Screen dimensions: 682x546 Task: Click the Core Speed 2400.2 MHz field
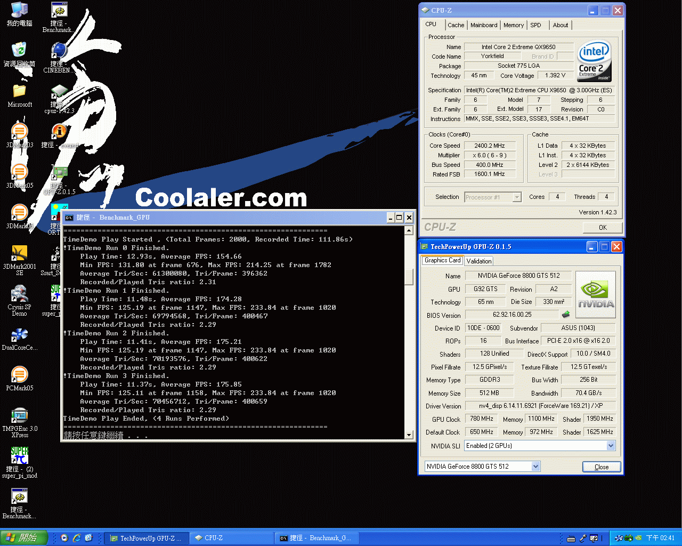coord(490,146)
